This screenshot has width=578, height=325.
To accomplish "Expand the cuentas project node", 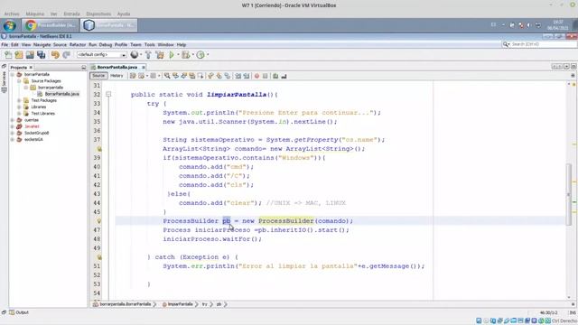I will (x=12, y=120).
